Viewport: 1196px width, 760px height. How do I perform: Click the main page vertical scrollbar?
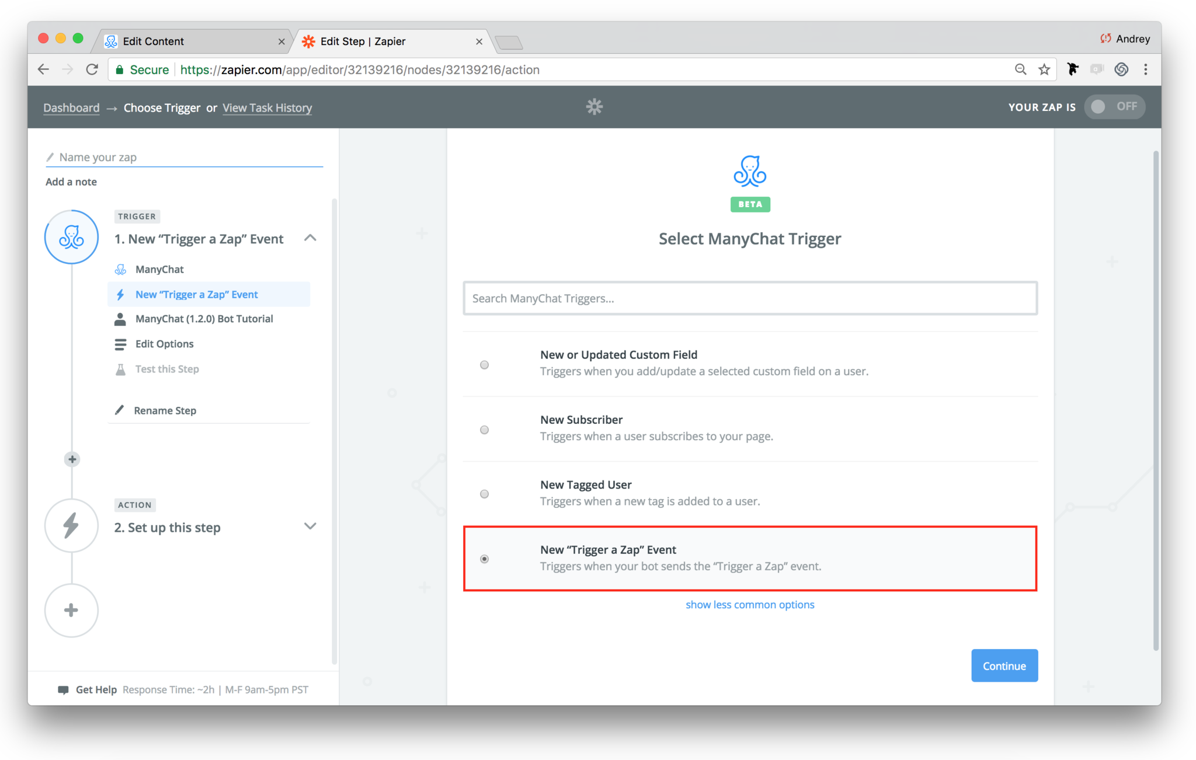pos(1156,400)
